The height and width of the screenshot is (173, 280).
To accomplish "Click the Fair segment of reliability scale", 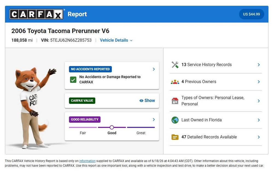I will (x=83, y=127).
